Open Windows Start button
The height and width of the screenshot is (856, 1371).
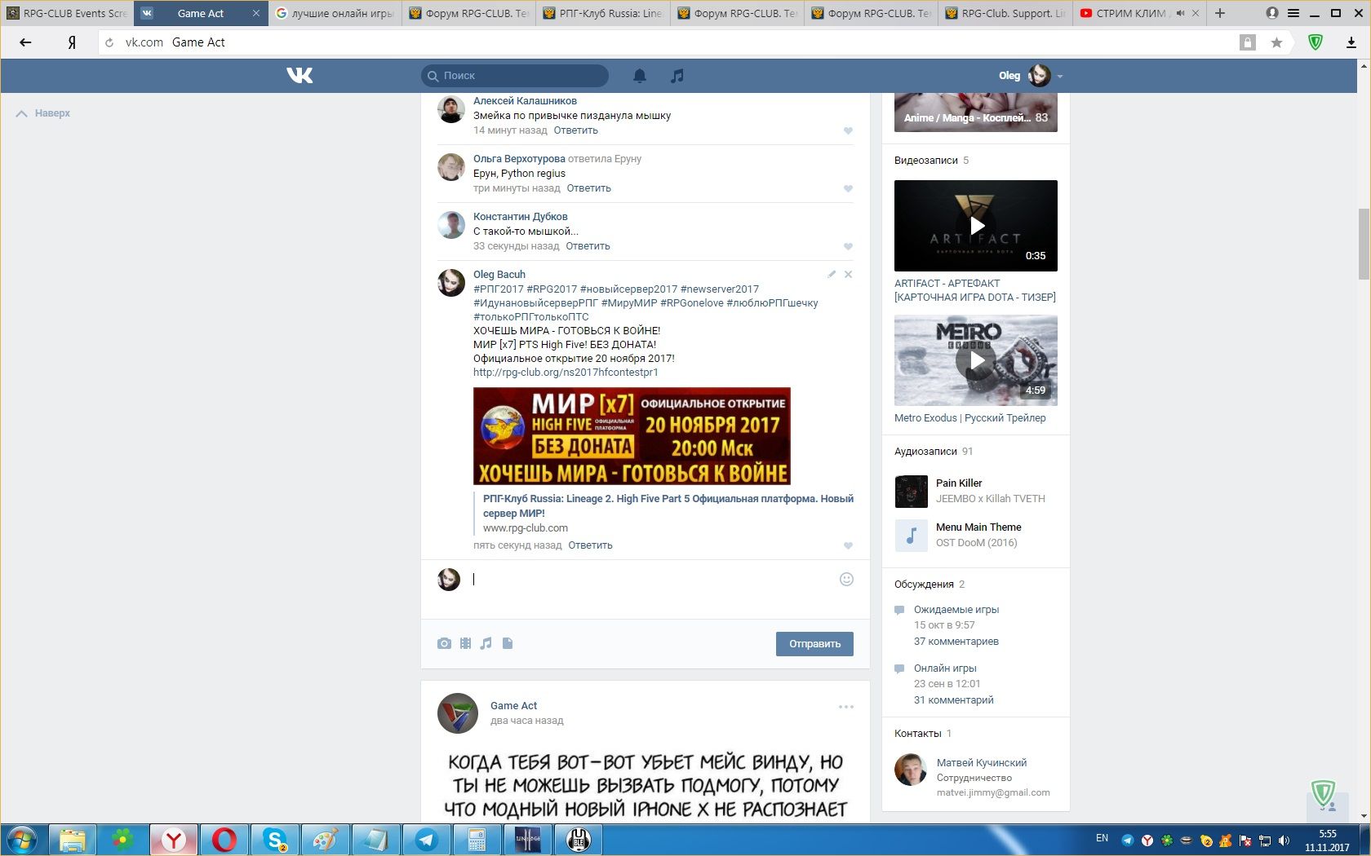[22, 840]
